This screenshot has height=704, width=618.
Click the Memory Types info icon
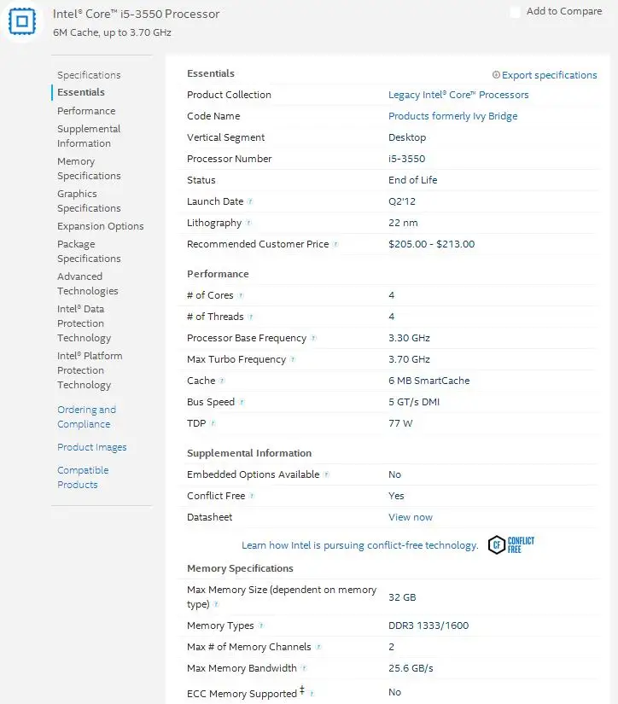pyautogui.click(x=261, y=626)
